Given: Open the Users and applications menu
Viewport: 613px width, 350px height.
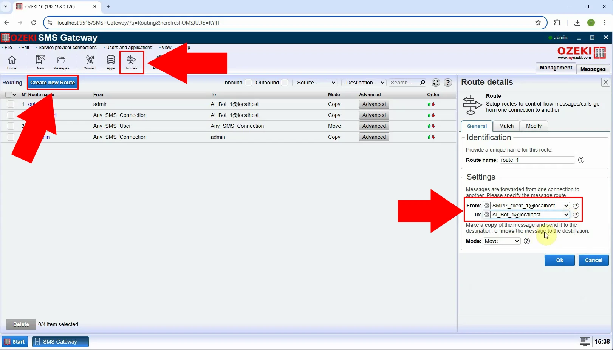Looking at the screenshot, I should [129, 48].
